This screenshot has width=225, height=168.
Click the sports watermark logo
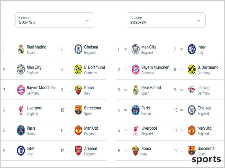pyautogui.click(x=206, y=159)
